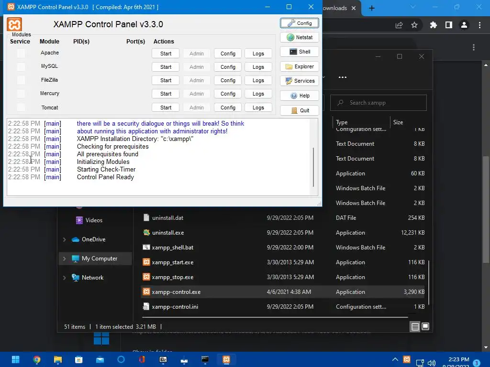The width and height of the screenshot is (490, 367).
Task: Open Chrome from the taskbar
Action: [36, 360]
